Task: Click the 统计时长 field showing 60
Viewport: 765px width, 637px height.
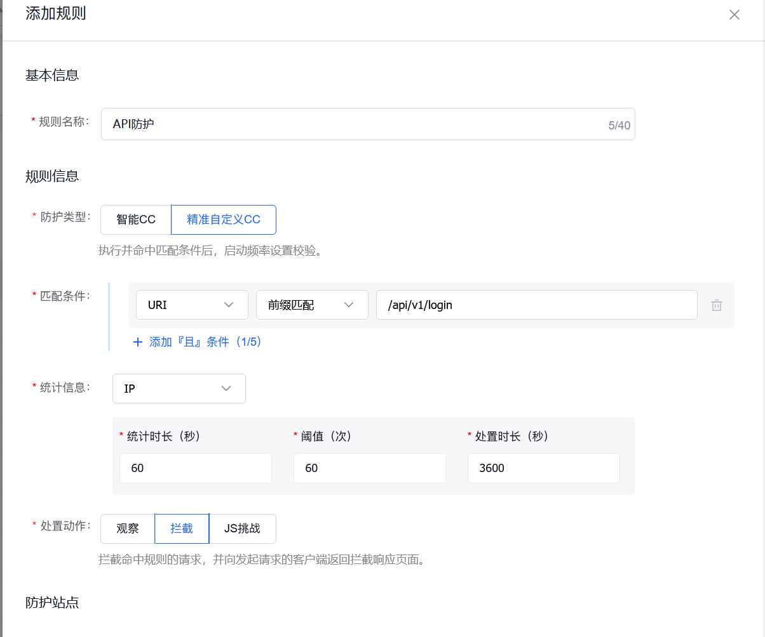Action: (x=195, y=468)
